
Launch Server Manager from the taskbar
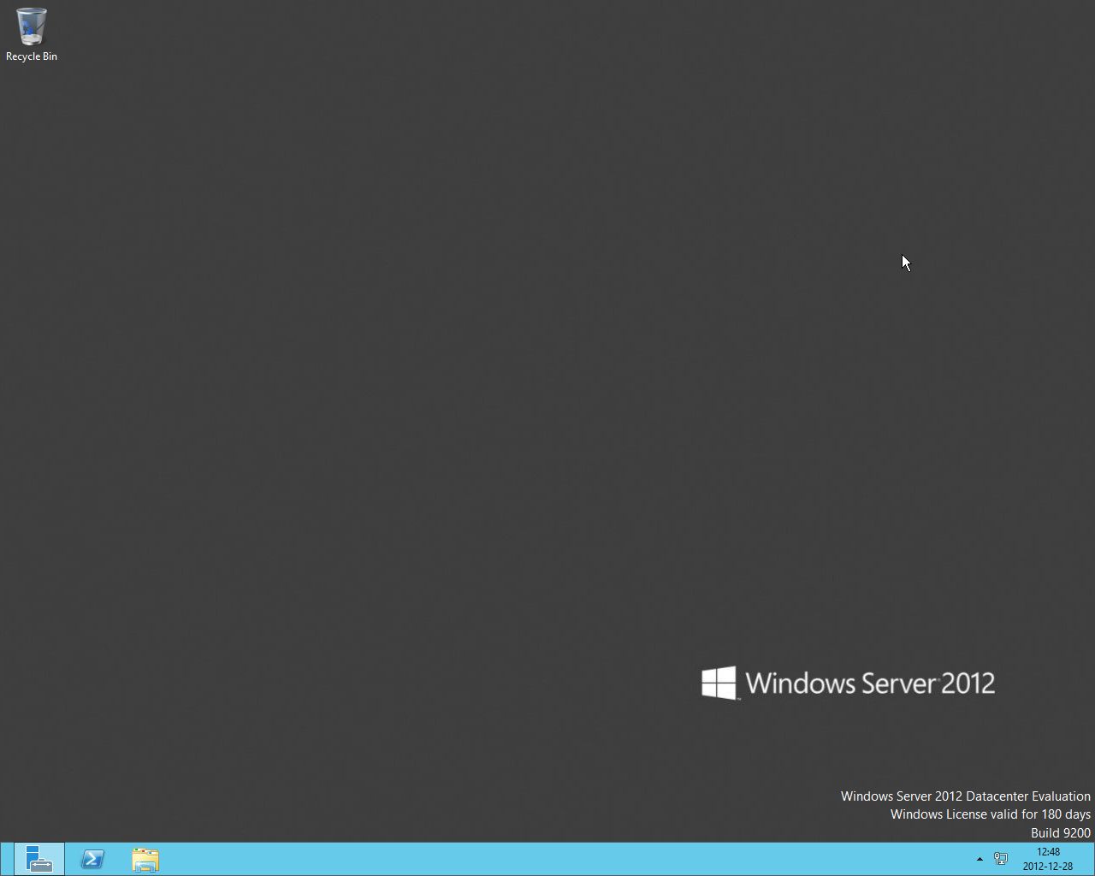click(x=39, y=859)
